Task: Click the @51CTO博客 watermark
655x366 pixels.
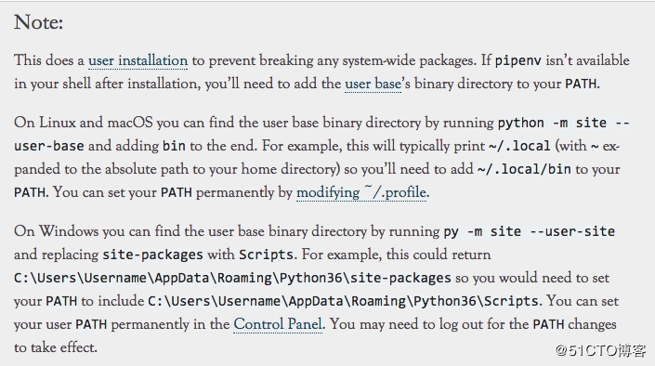Action: [601, 350]
